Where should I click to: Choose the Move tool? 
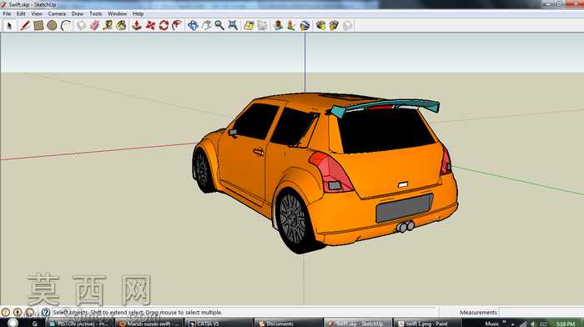[x=150, y=25]
